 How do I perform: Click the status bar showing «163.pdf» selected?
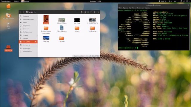86,56
